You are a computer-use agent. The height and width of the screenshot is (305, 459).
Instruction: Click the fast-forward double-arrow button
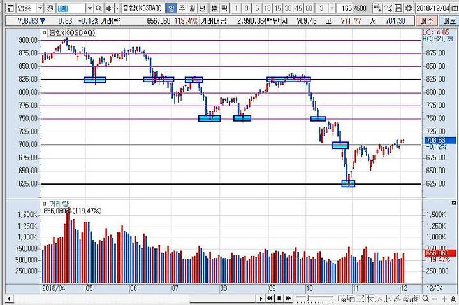click(288, 298)
